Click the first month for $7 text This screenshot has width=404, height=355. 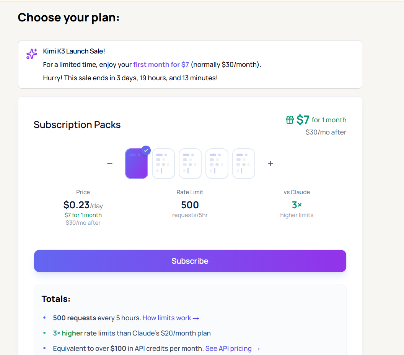(161, 64)
